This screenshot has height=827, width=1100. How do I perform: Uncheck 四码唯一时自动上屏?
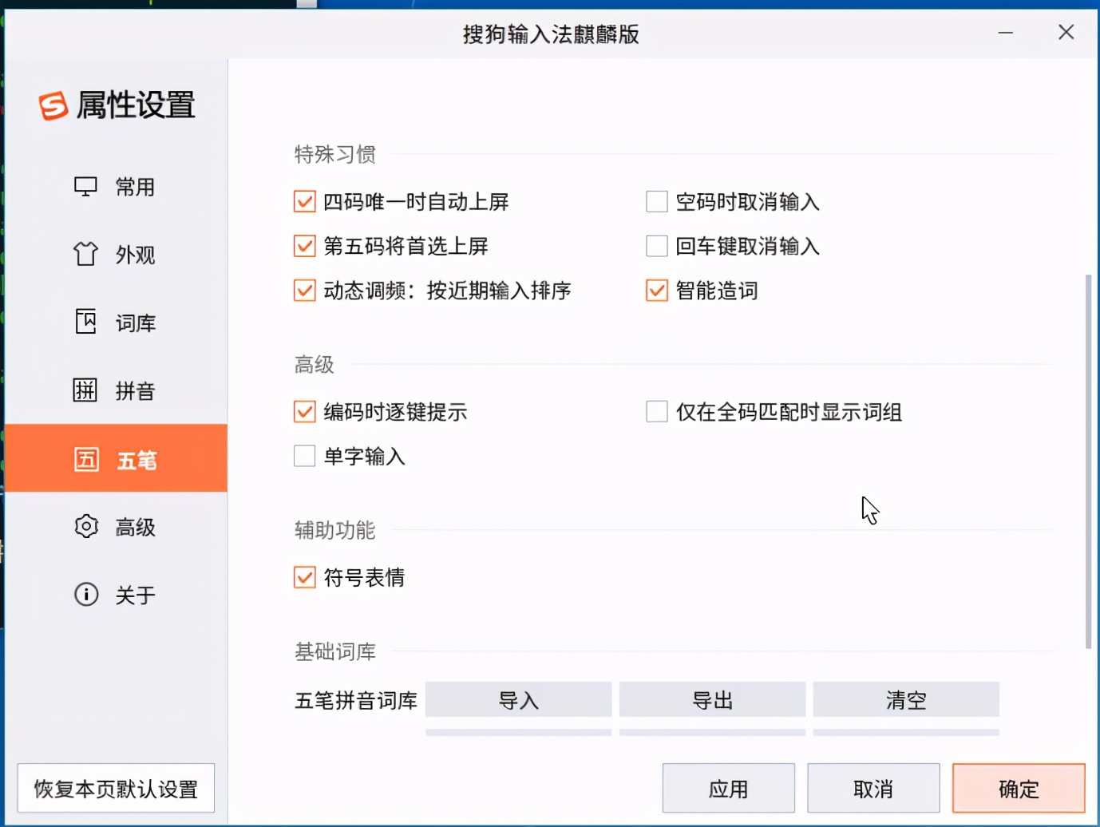click(305, 201)
